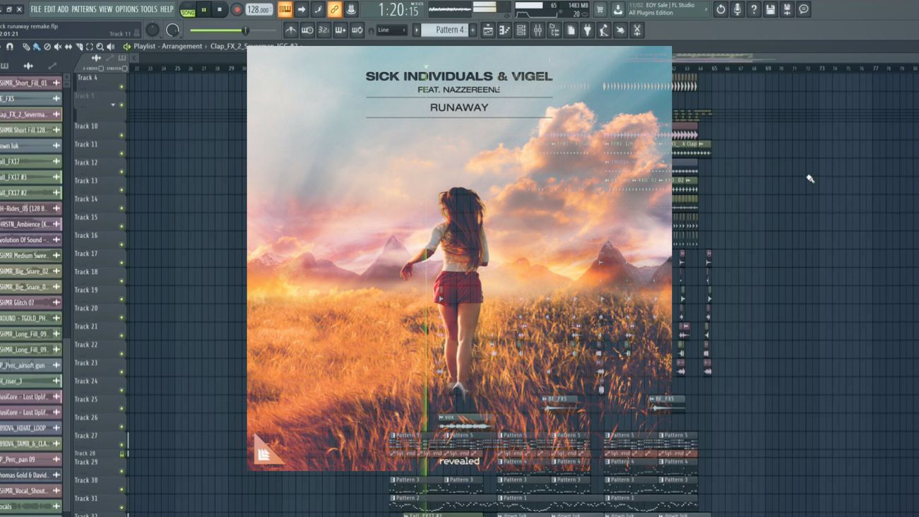Open the content download icon
Viewport: 919px width, 517px height.
coord(617,9)
